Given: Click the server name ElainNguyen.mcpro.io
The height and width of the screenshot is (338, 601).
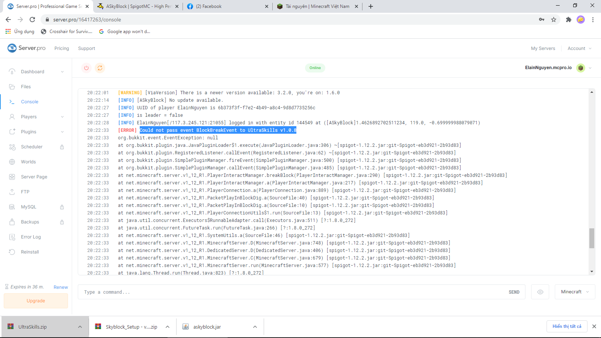Looking at the screenshot, I should (x=548, y=68).
